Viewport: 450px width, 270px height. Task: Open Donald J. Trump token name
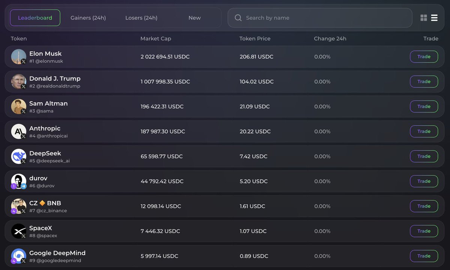pyautogui.click(x=55, y=78)
